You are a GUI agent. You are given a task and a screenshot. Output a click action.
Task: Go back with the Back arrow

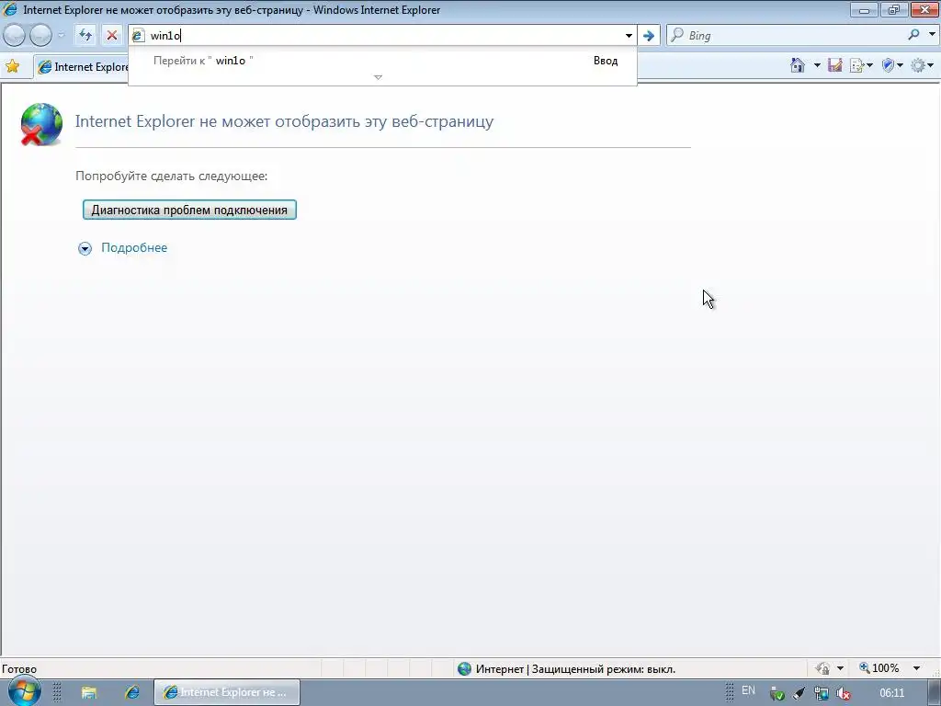click(15, 36)
